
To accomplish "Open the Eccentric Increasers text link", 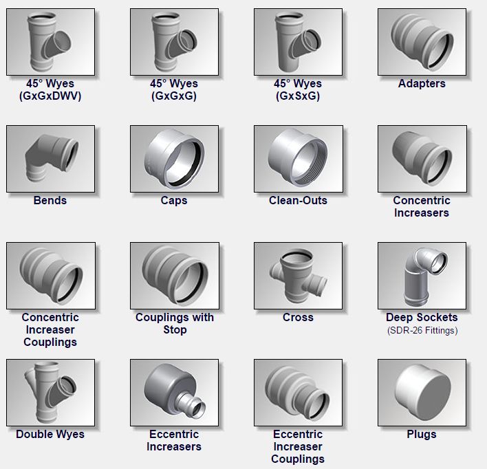I will pyautogui.click(x=174, y=440).
